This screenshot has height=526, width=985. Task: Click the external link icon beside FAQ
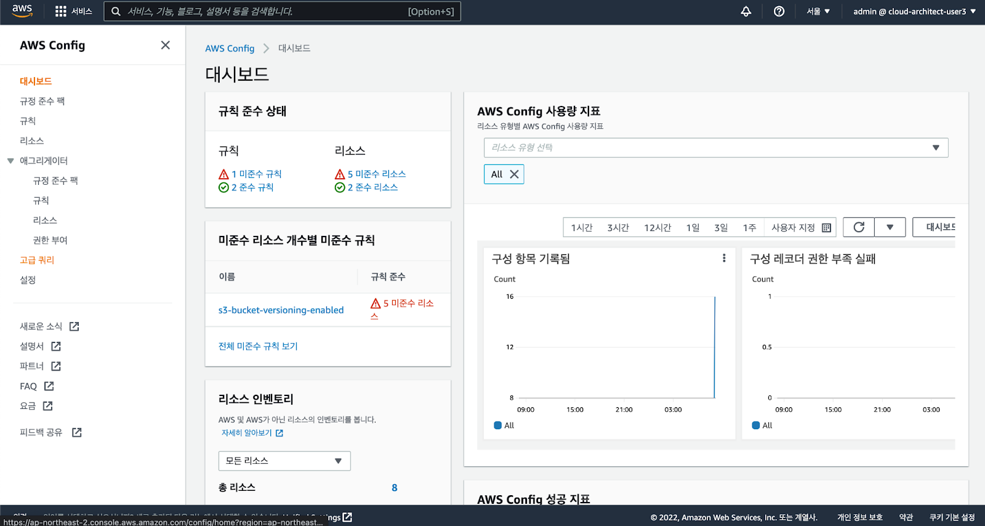point(49,386)
